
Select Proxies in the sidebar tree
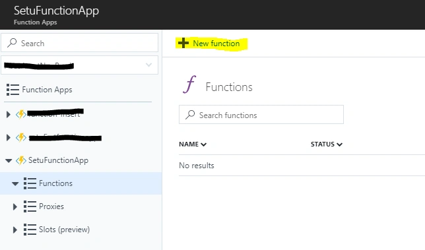[x=51, y=206]
